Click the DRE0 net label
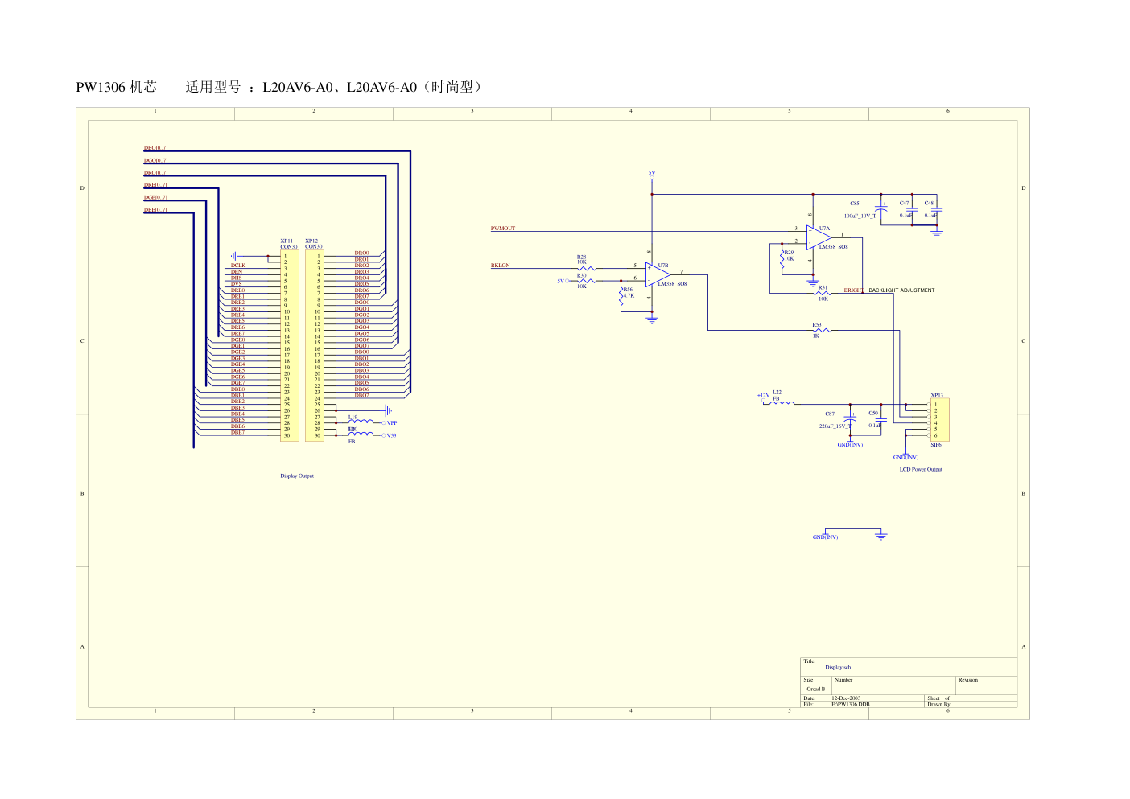The width and height of the screenshot is (1130, 799). click(x=238, y=290)
